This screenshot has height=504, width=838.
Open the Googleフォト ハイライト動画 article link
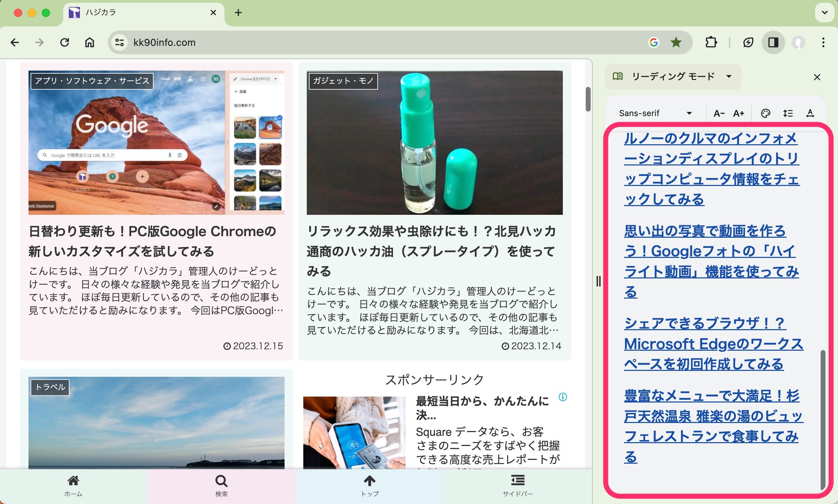click(711, 261)
